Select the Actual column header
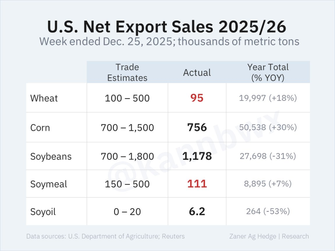The height and width of the screenshot is (251, 335). point(197,72)
